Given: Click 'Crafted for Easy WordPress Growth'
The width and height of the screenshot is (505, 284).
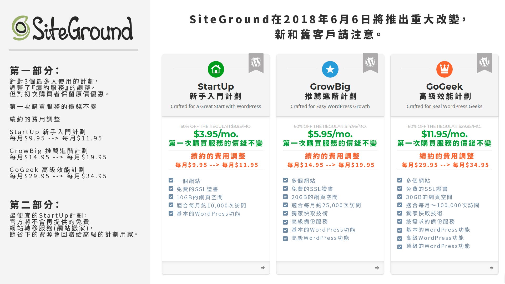Looking at the screenshot, I should (330, 106).
